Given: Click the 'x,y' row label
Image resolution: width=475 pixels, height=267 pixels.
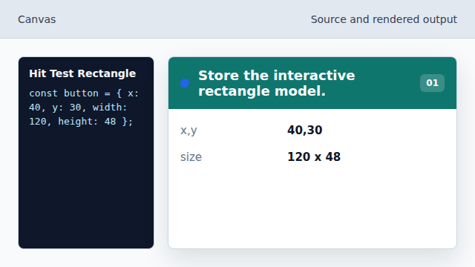Looking at the screenshot, I should coord(189,131).
